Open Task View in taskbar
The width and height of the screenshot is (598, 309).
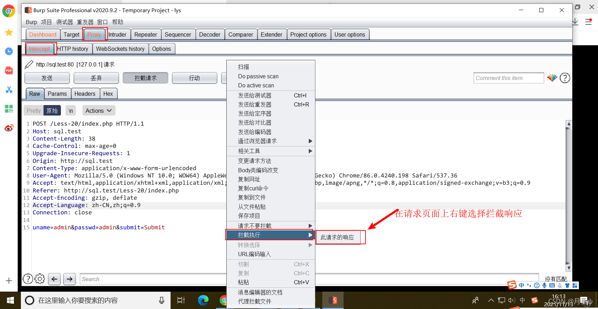click(x=181, y=300)
